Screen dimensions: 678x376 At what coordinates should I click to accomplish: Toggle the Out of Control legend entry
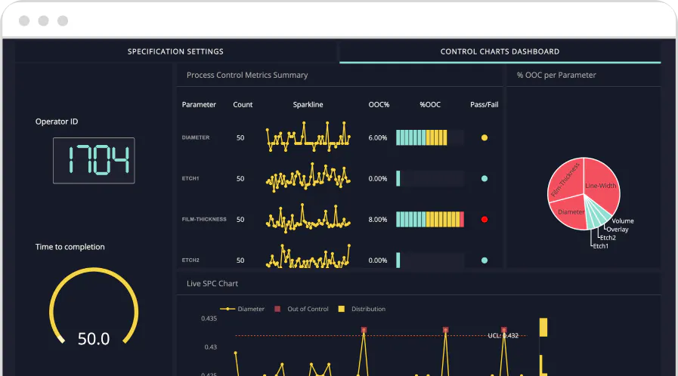pyautogui.click(x=302, y=309)
